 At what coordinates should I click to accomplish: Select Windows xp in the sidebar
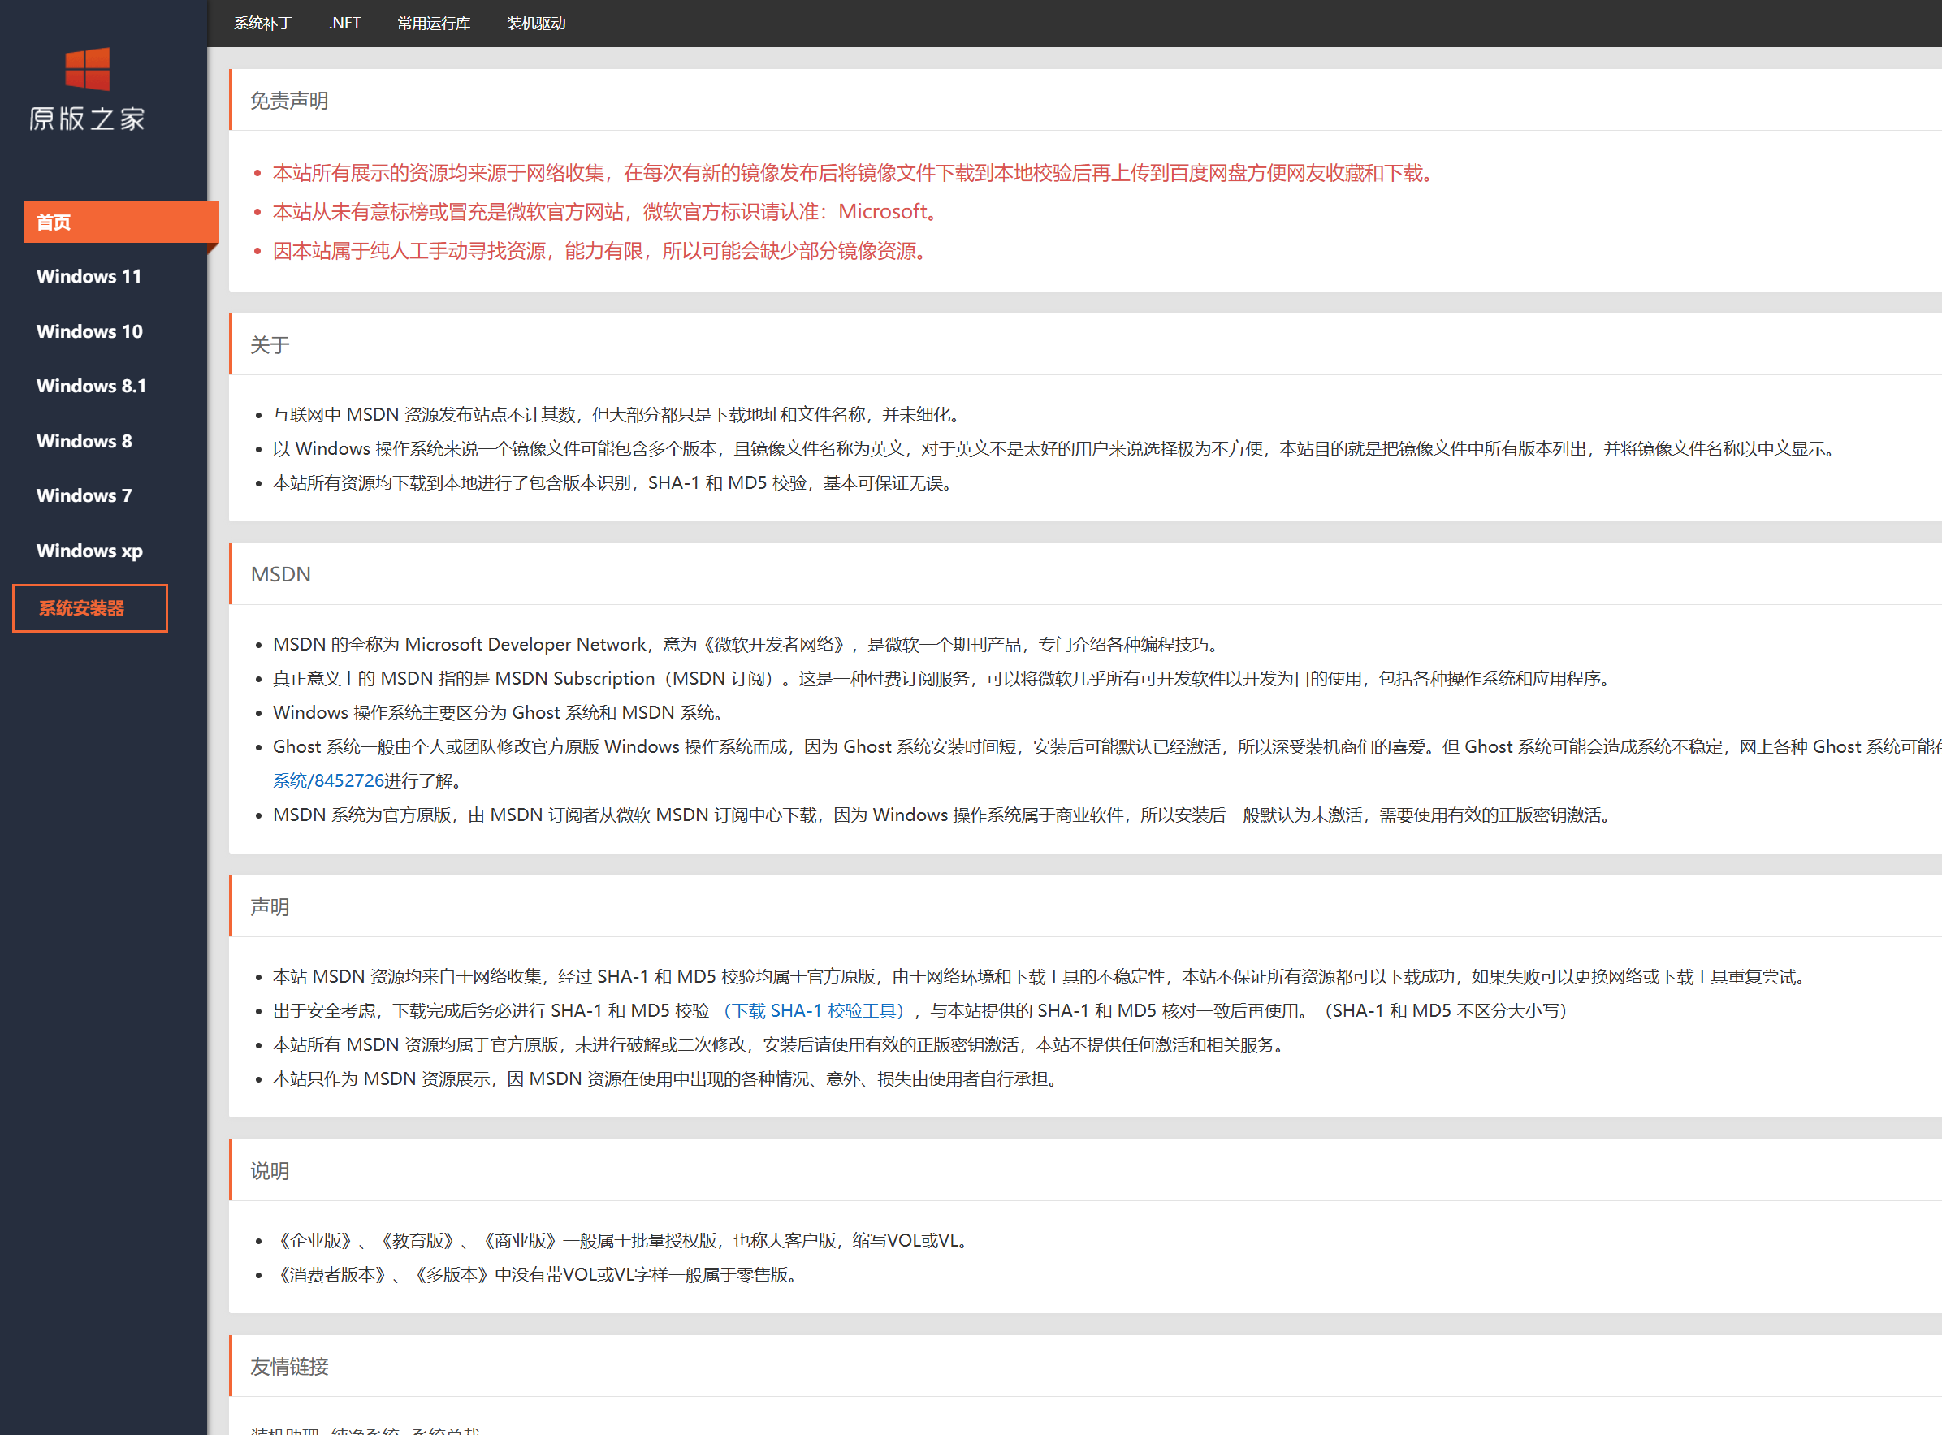click(x=89, y=551)
